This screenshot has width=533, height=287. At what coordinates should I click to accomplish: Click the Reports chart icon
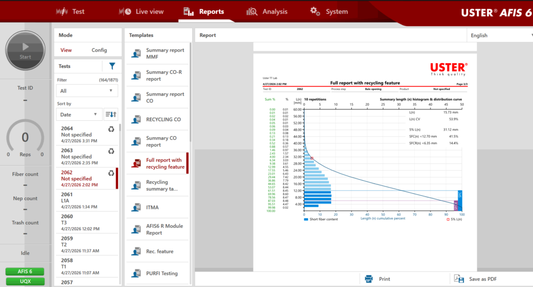188,11
